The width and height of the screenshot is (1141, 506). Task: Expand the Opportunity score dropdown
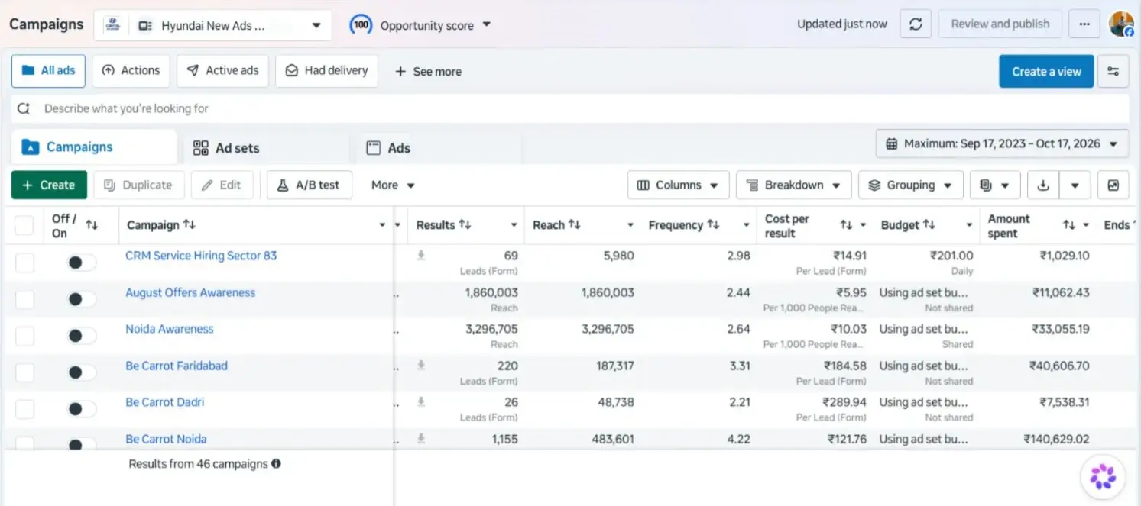point(487,24)
